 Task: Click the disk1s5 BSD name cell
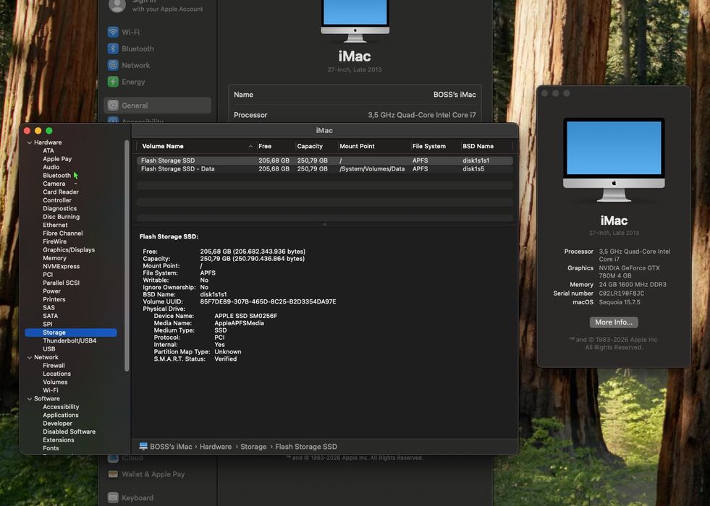(473, 168)
